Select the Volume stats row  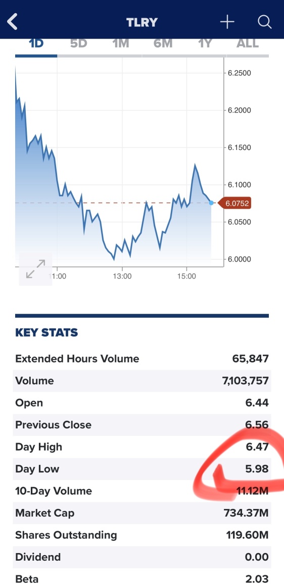142,381
